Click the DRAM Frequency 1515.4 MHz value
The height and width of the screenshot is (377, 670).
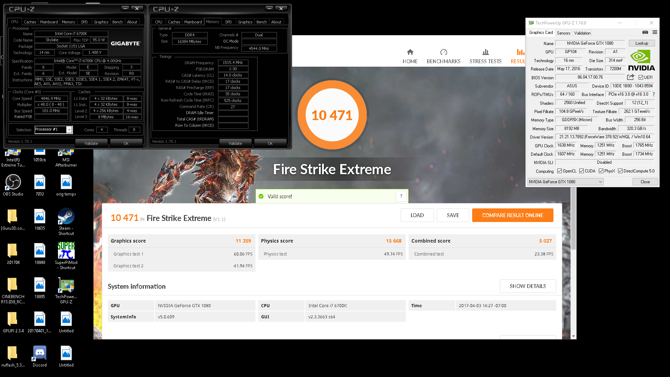point(233,62)
